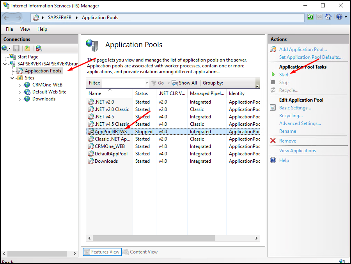Click inside the Filter text field
This screenshot has height=264, width=351.
123,83
